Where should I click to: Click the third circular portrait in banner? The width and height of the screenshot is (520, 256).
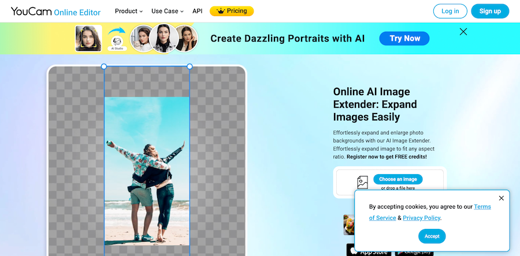tap(187, 39)
